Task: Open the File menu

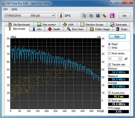Action: point(5,9)
